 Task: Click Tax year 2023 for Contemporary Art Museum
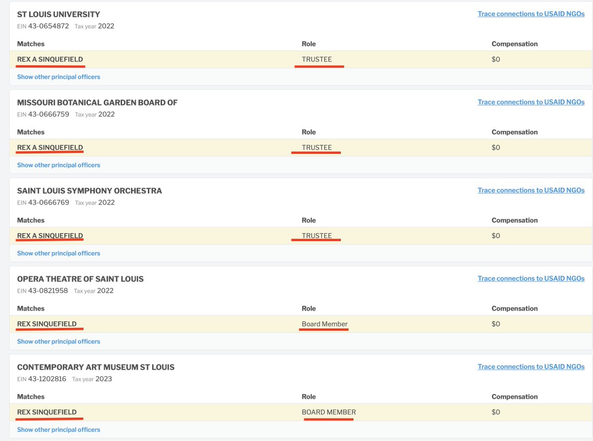(92, 379)
